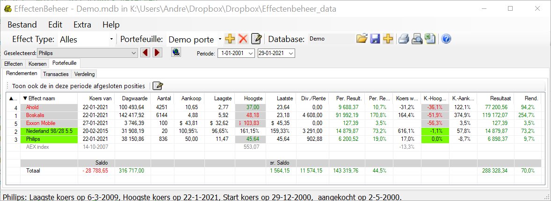This screenshot has width=551, height=201.
Task: Switch to the Transacties tab
Action: pos(56,74)
